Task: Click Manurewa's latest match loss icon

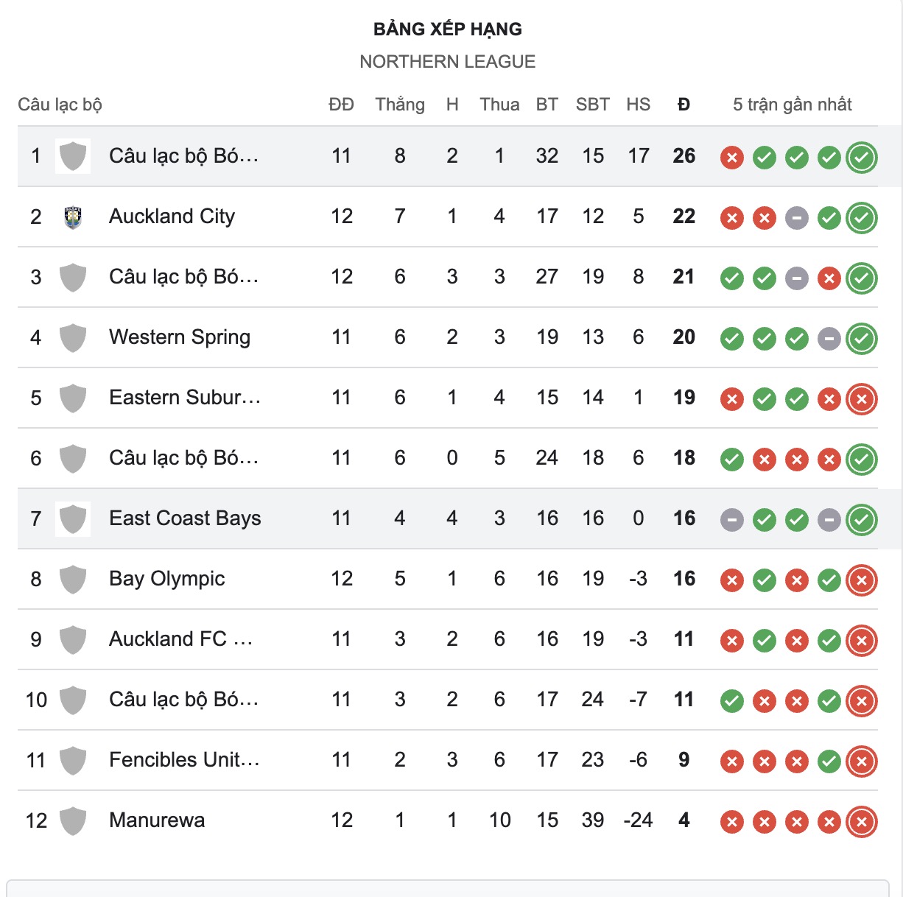Action: pos(861,822)
